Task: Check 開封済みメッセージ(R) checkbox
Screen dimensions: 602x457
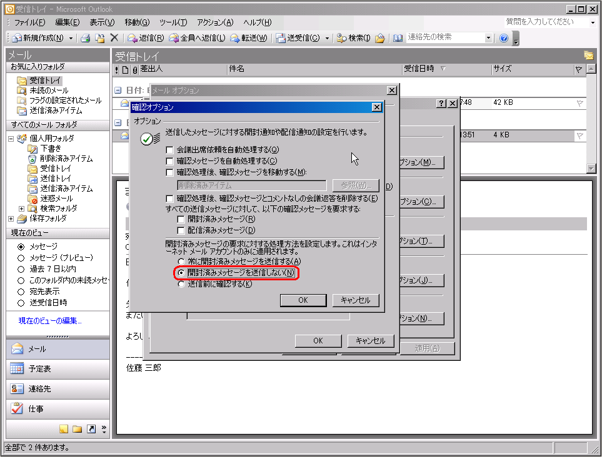Action: tap(181, 219)
